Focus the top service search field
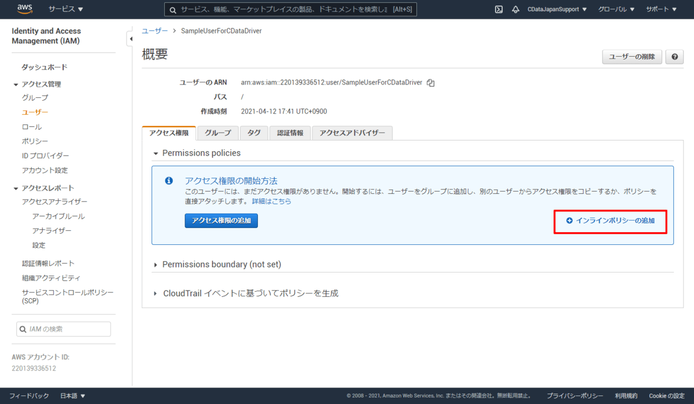The width and height of the screenshot is (694, 404). [x=290, y=9]
